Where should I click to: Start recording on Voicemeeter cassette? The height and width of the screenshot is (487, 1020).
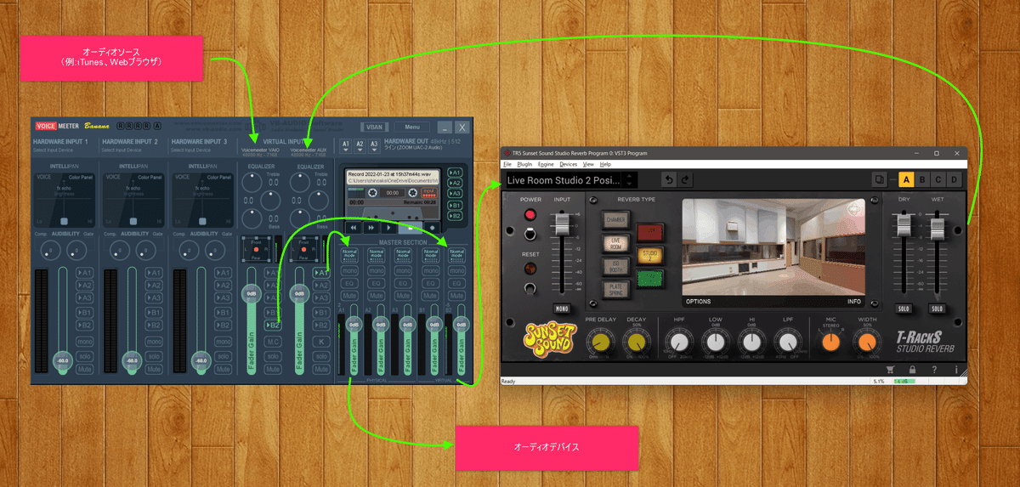point(431,228)
